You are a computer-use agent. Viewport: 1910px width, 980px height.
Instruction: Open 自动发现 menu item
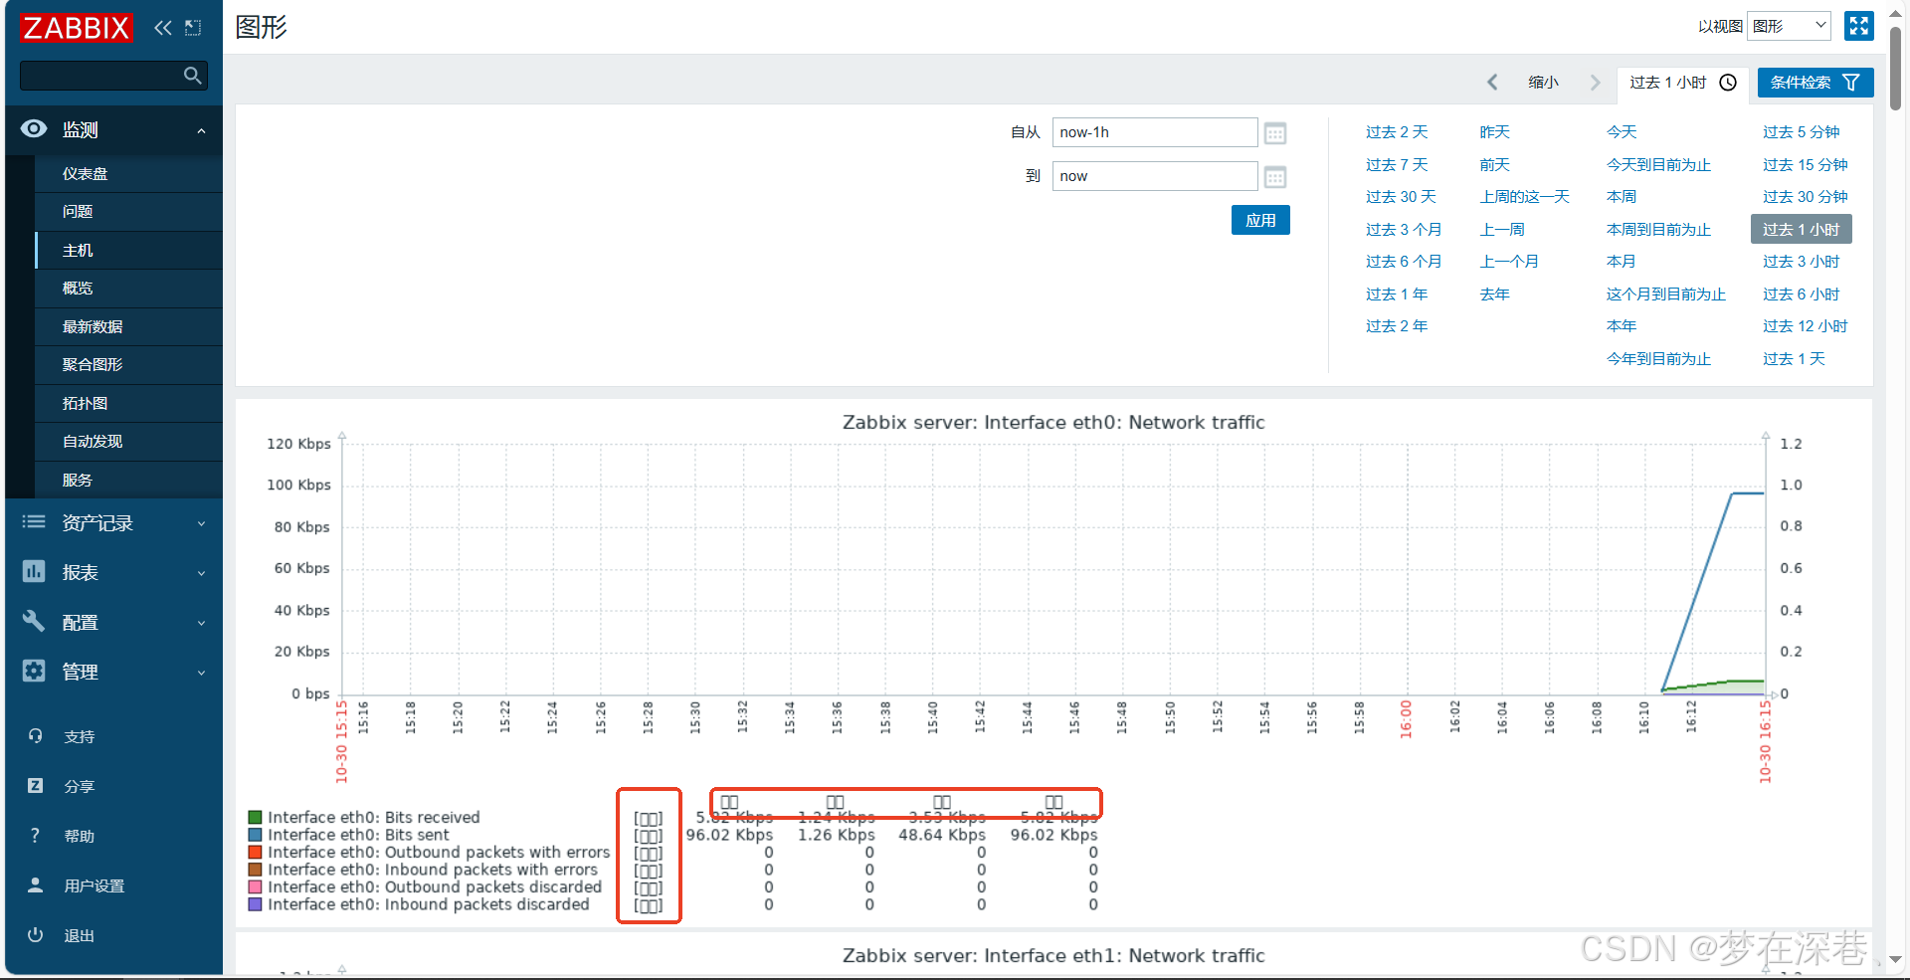128,442
